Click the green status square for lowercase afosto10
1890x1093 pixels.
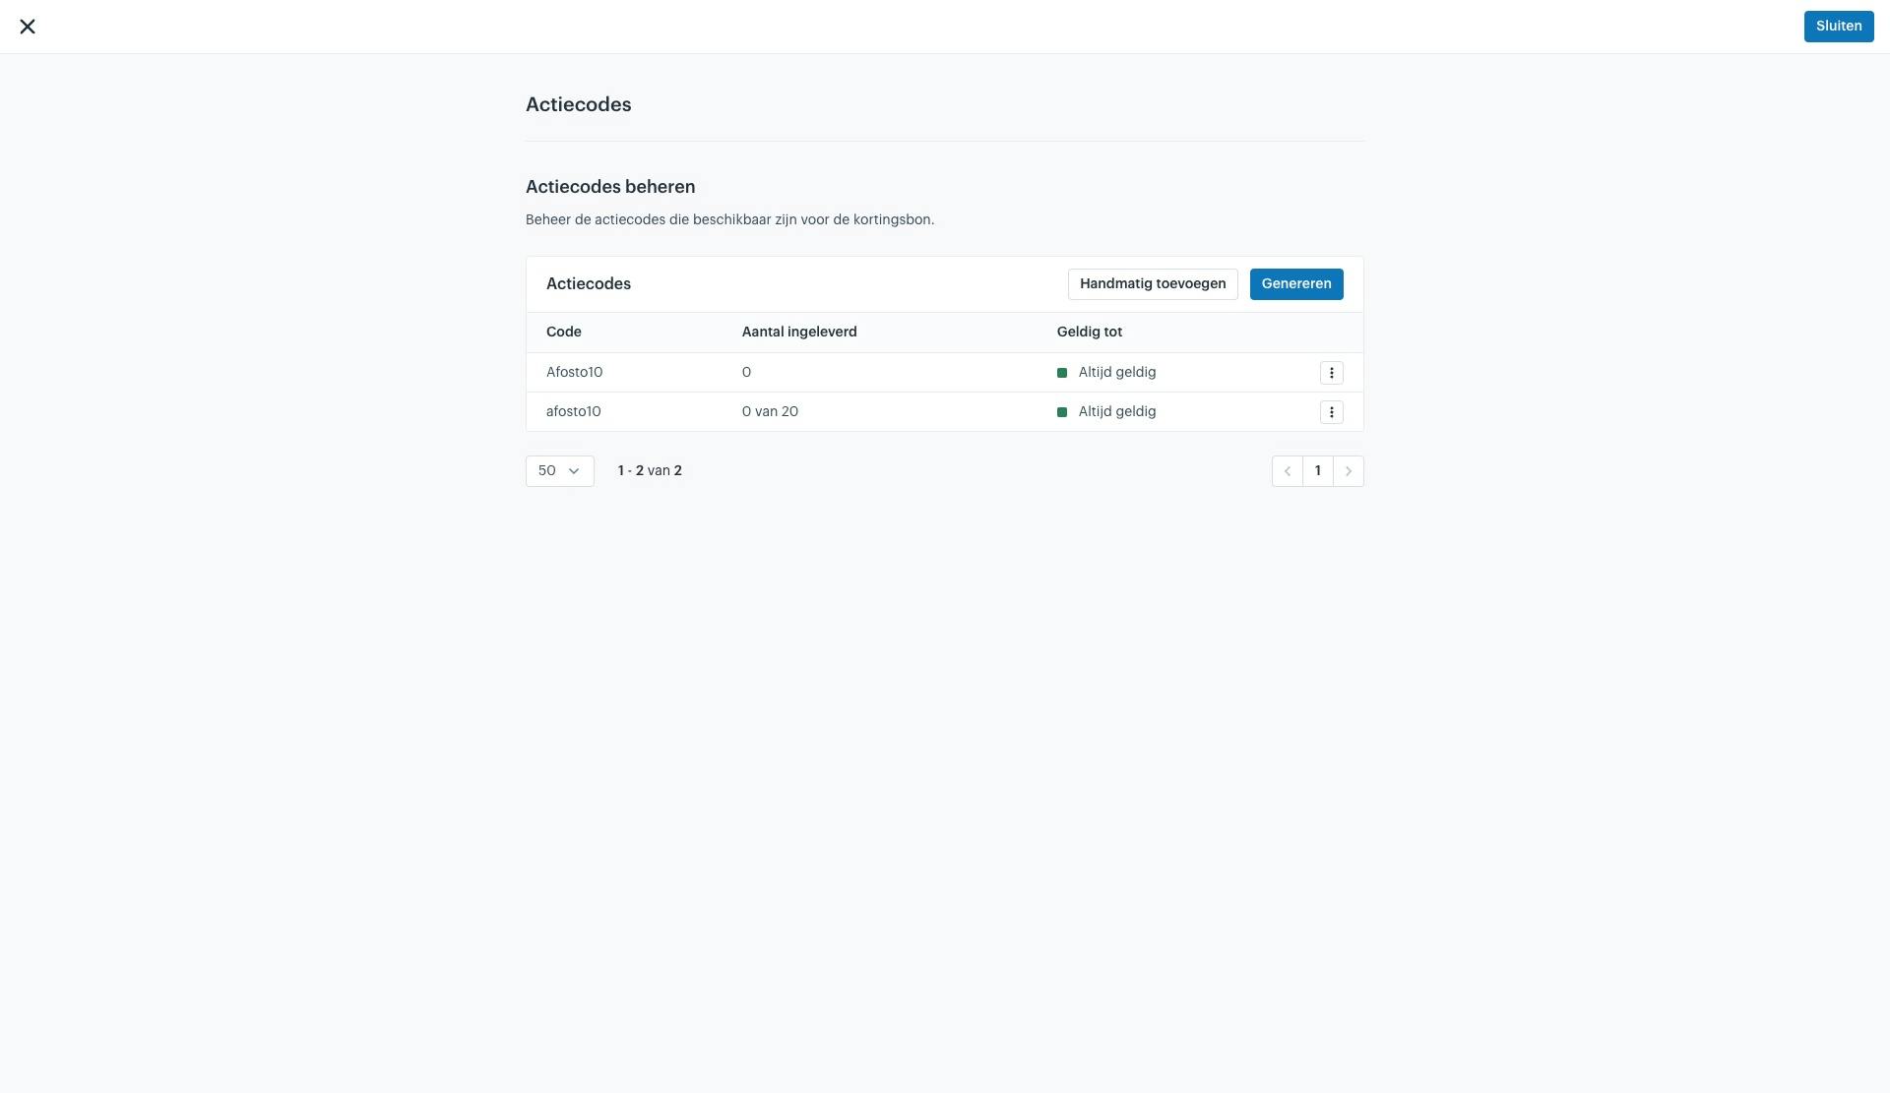click(1062, 412)
